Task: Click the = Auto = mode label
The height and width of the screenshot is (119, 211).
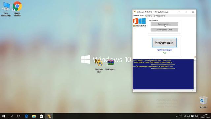Action: 164,53
